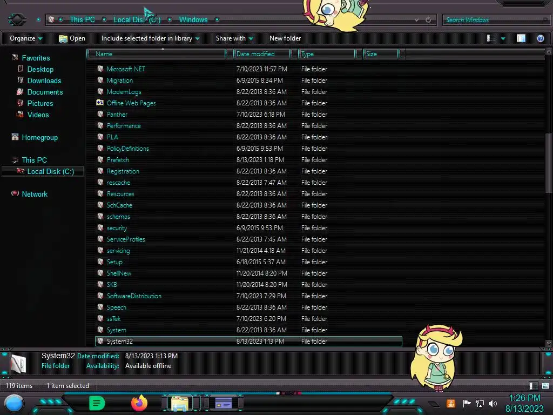Open the Organize menu
The width and height of the screenshot is (553, 415).
(x=26, y=38)
